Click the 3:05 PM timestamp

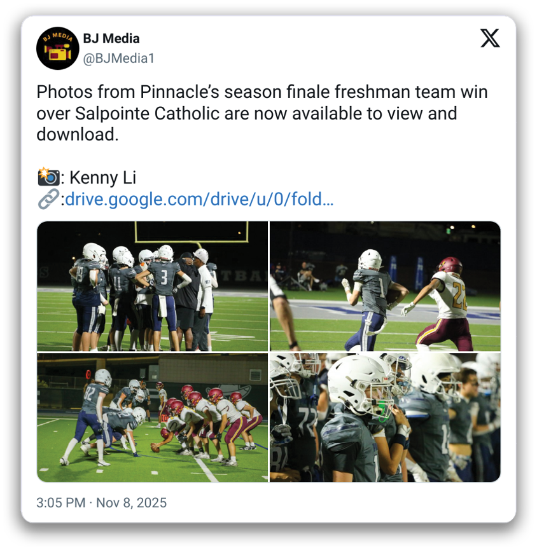[61, 503]
